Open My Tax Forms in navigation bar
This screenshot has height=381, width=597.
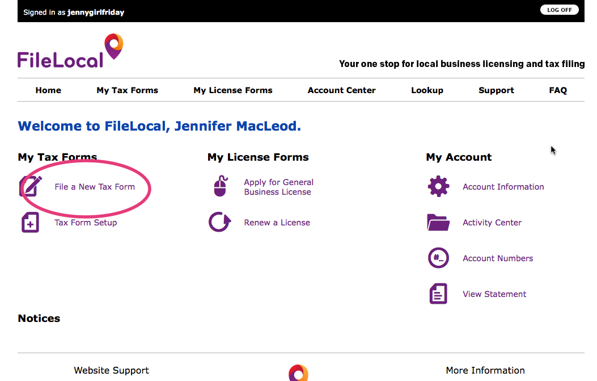coord(127,90)
